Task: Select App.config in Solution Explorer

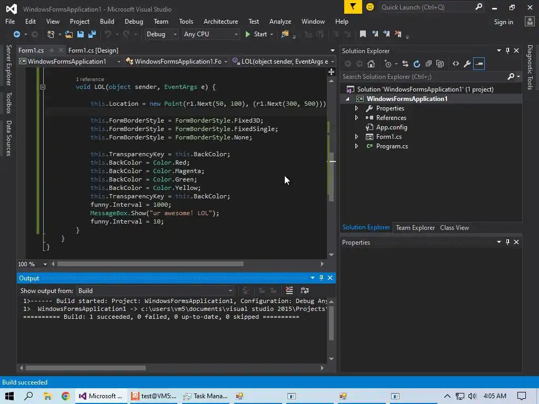Action: tap(391, 127)
